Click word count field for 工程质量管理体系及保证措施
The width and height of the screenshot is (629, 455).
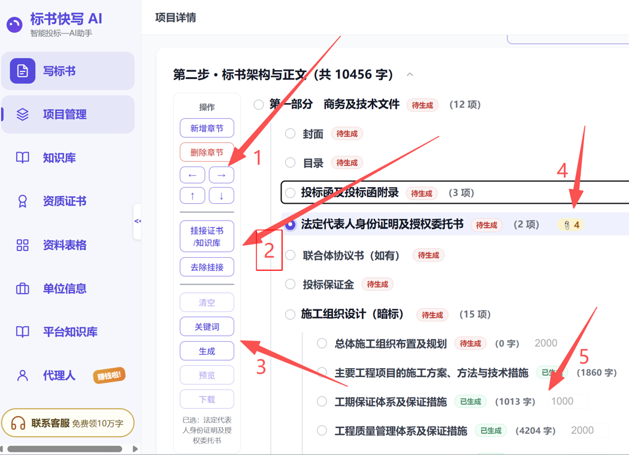pos(588,430)
